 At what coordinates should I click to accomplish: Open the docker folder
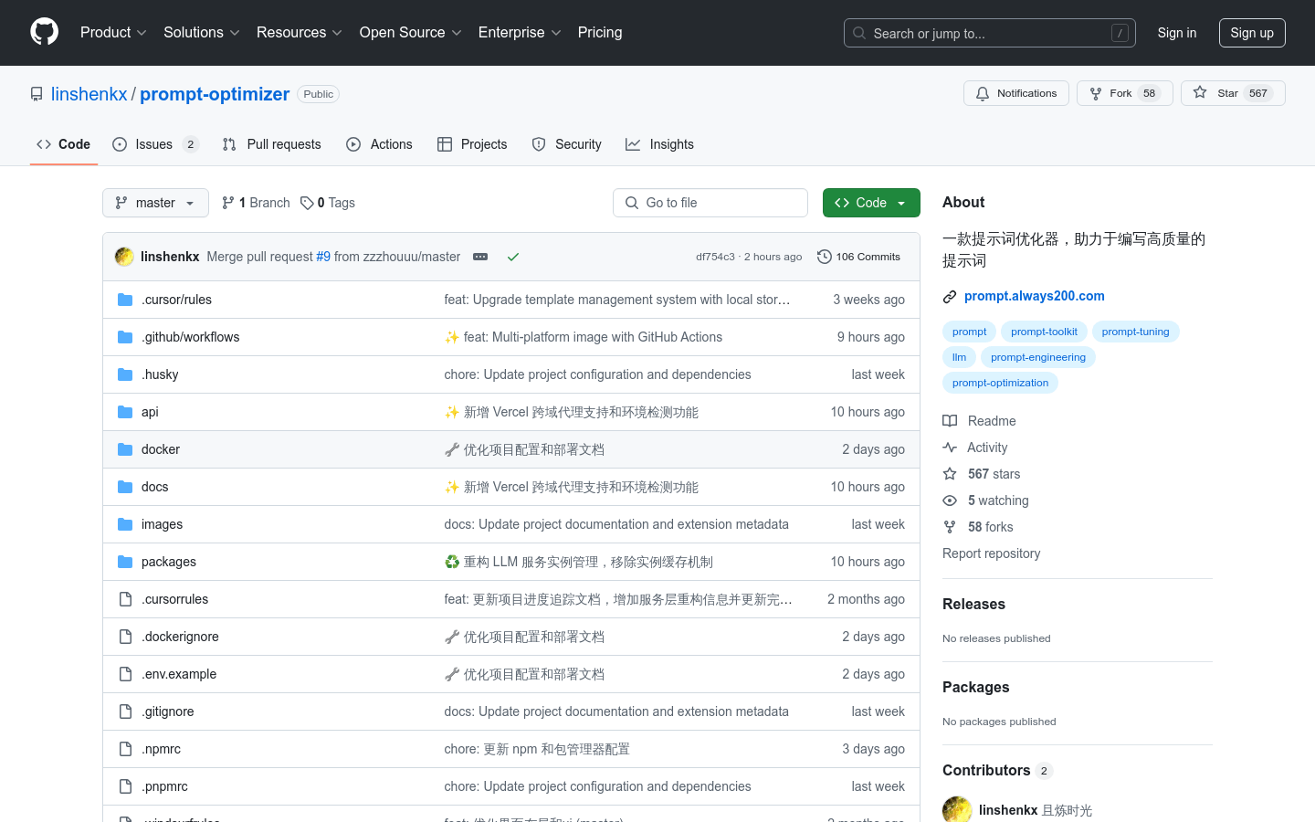[x=161, y=449]
